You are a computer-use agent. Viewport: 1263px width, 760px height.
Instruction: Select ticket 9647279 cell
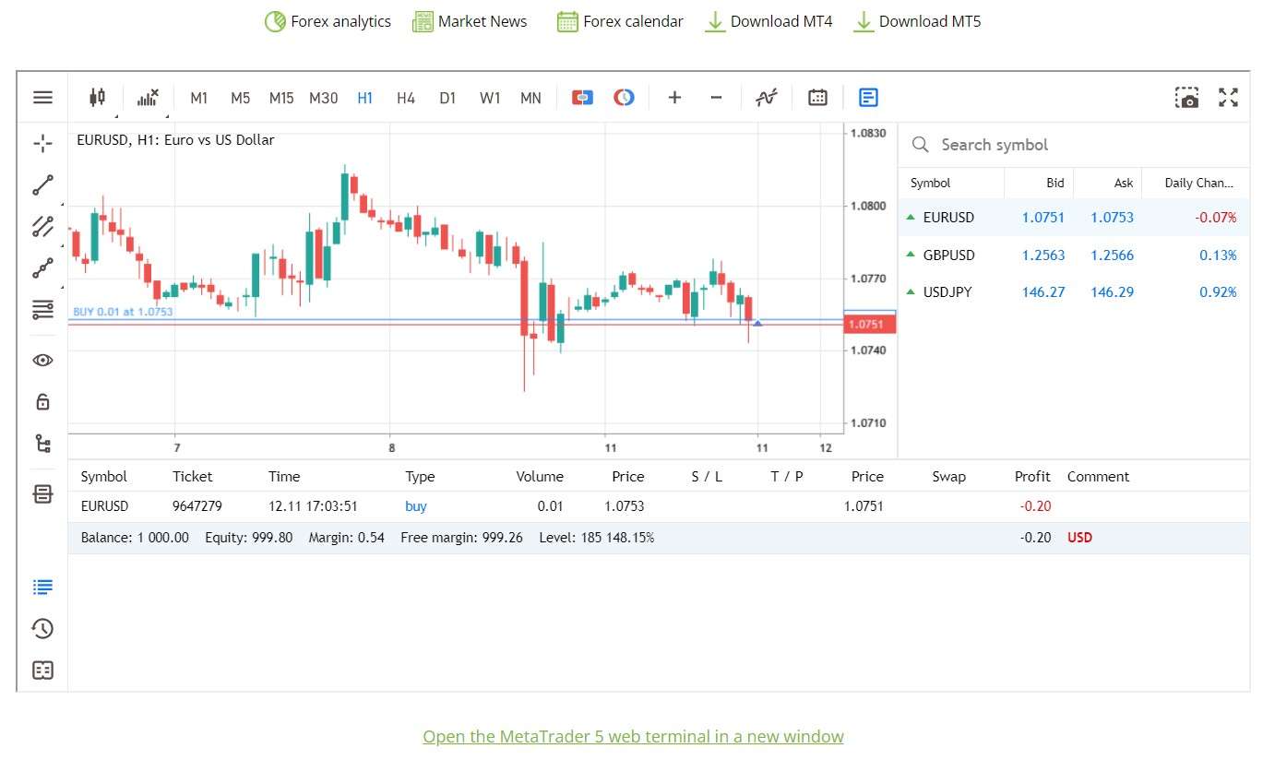pyautogui.click(x=197, y=506)
